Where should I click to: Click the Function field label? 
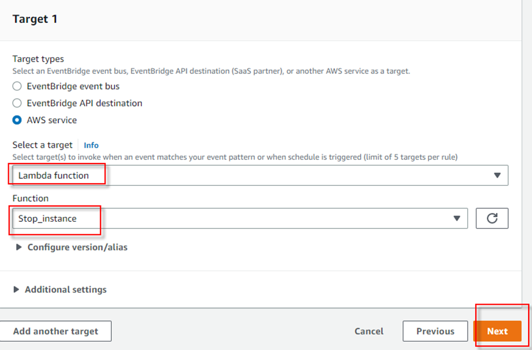[x=31, y=198]
